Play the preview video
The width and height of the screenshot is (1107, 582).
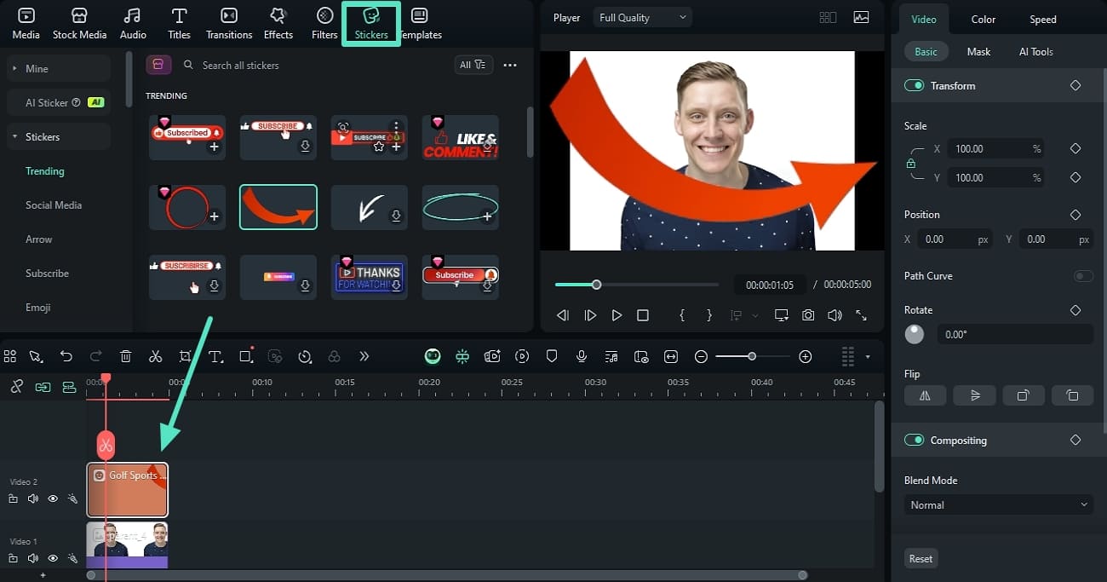pyautogui.click(x=617, y=315)
